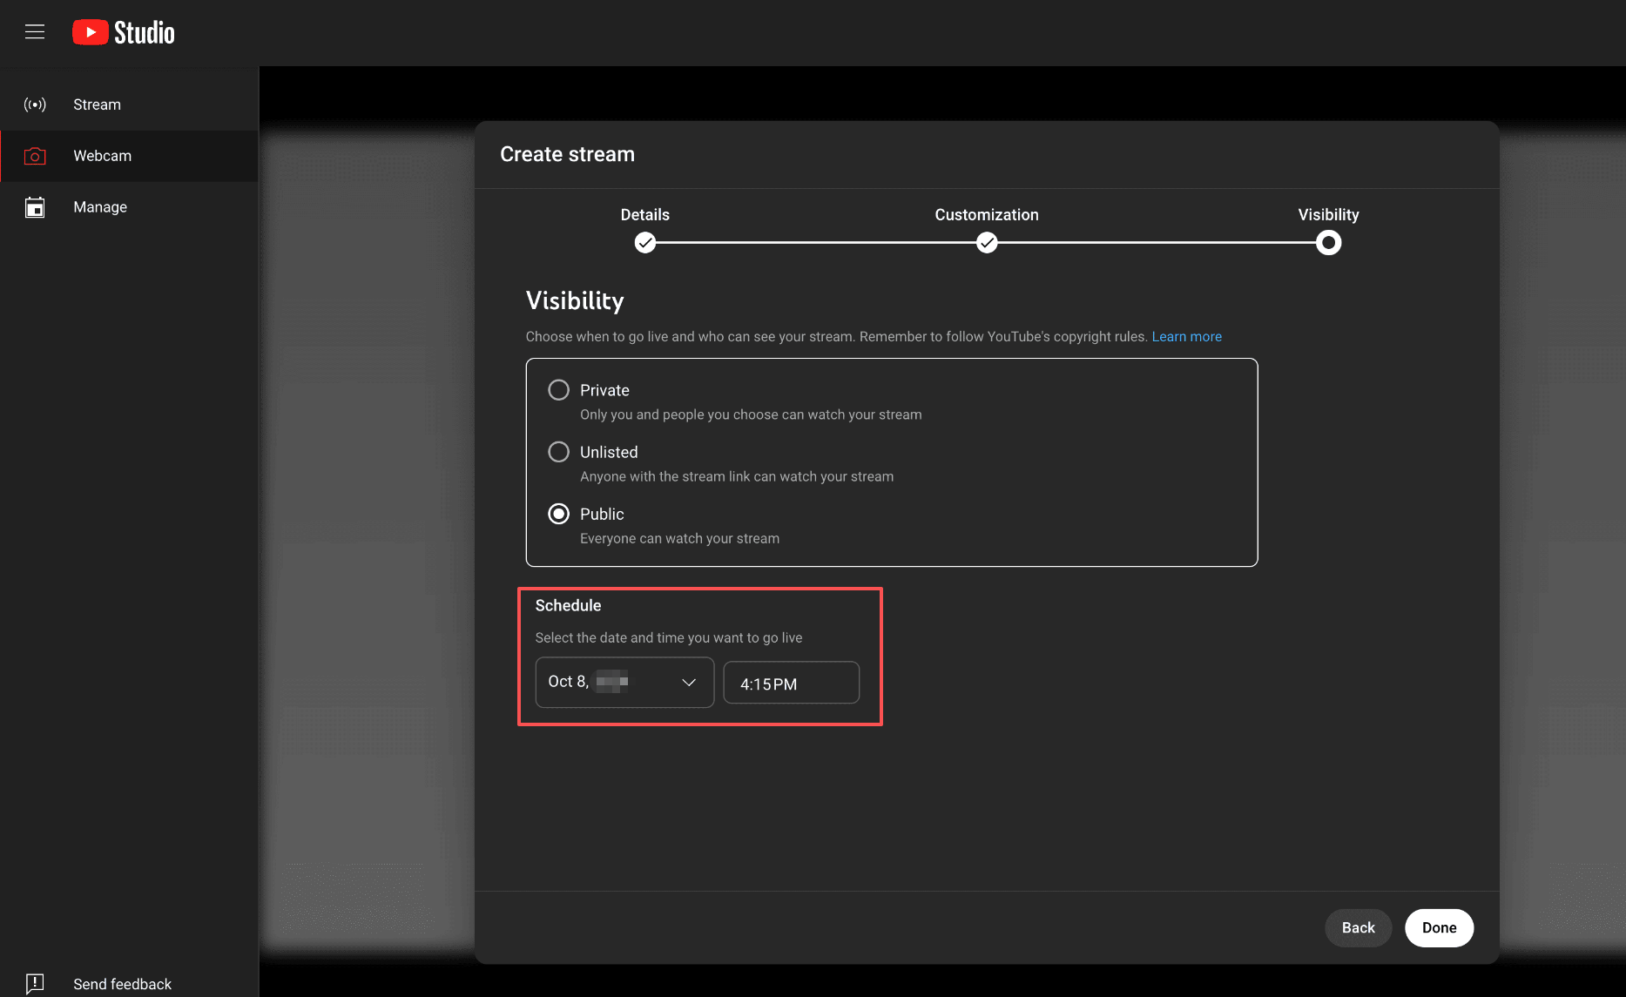Image resolution: width=1626 pixels, height=997 pixels.
Task: Click the Details step checkmark
Action: pos(644,243)
